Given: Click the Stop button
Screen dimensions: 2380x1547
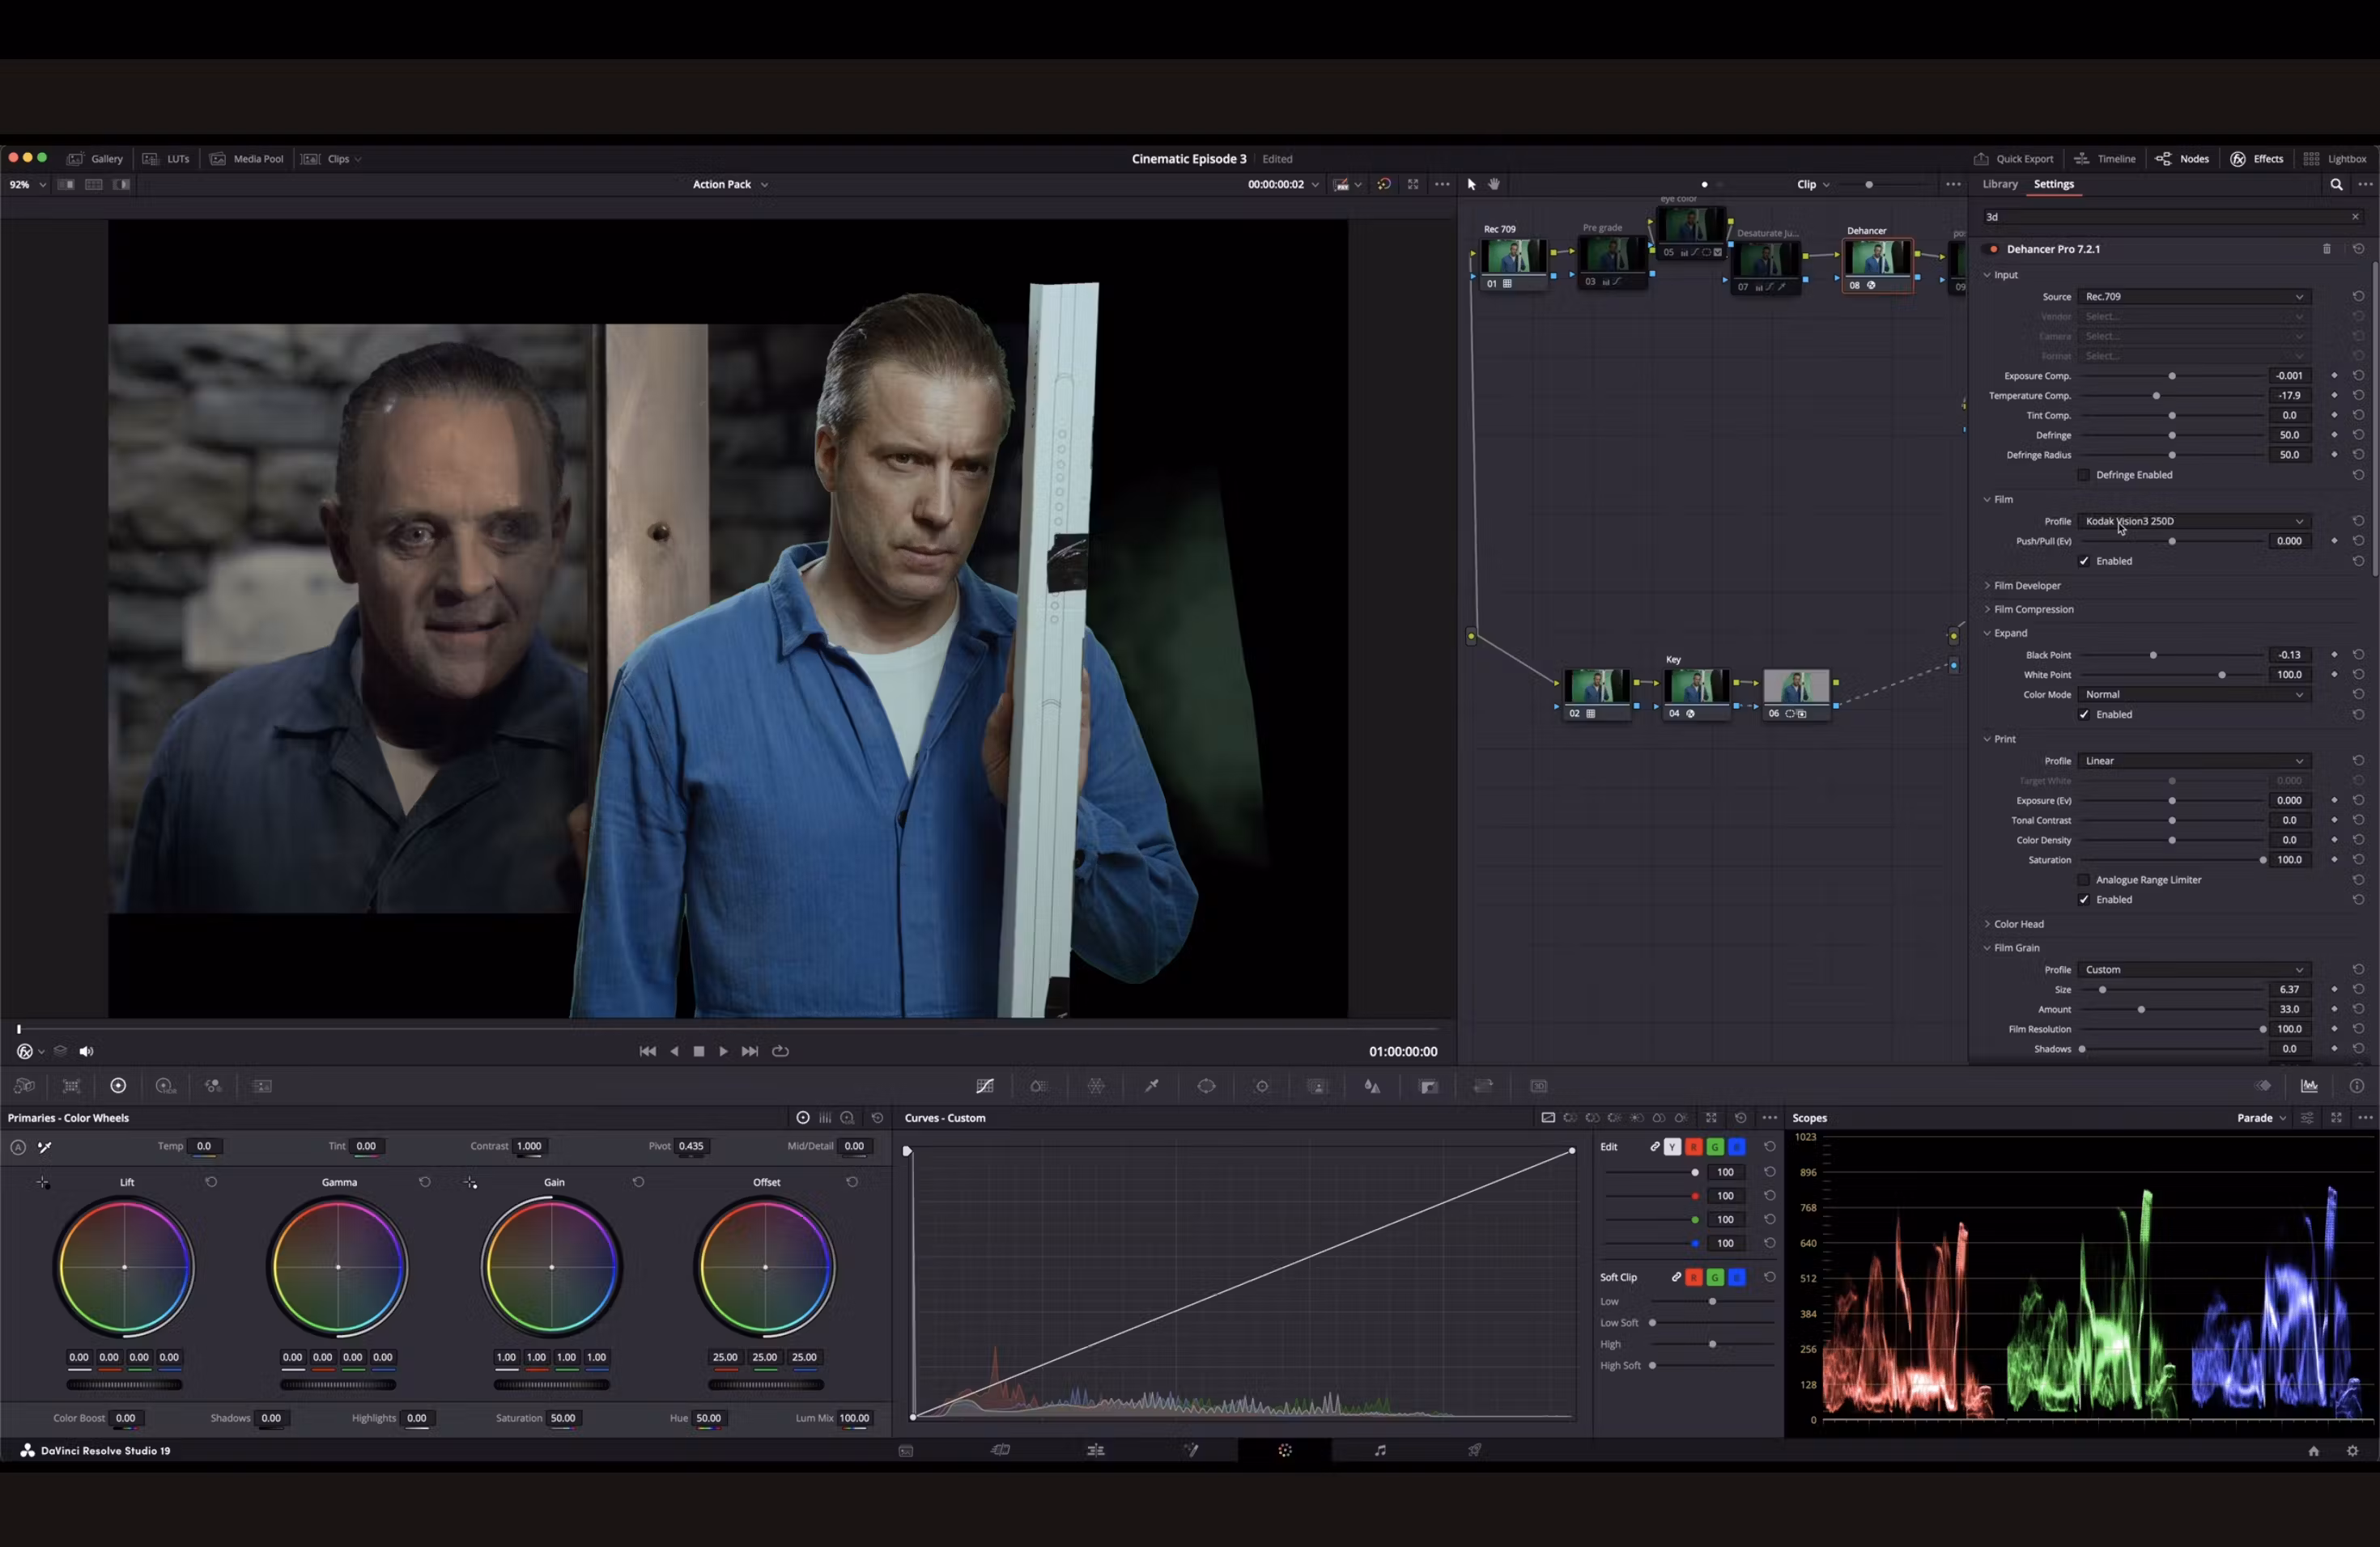Looking at the screenshot, I should tap(699, 1051).
